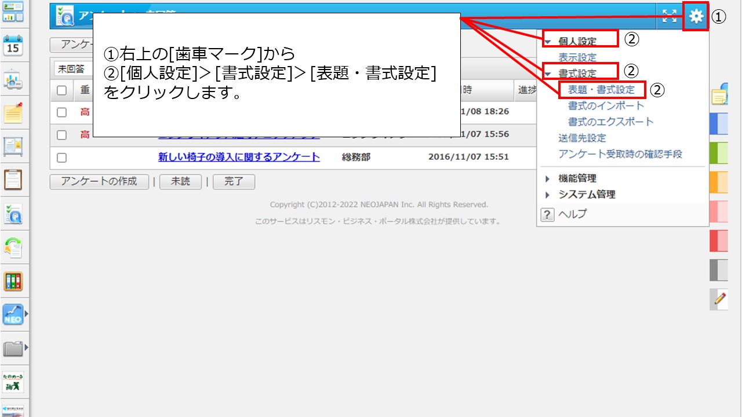
Task: Click the 未読 button
Action: point(180,182)
